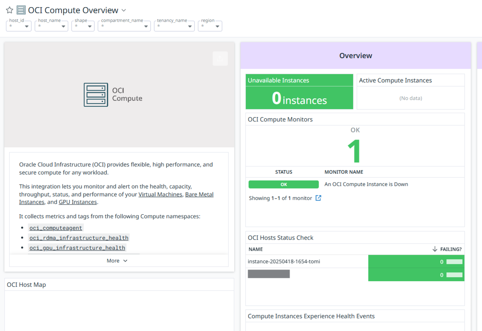This screenshot has width=482, height=331.
Task: Click the green OK status badge
Action: click(x=284, y=185)
